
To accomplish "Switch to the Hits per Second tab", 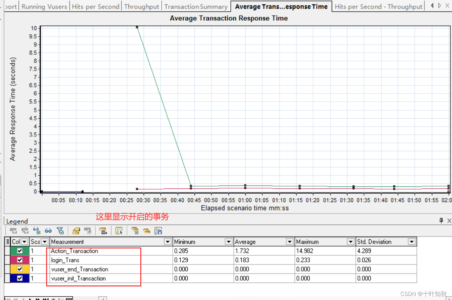I will coord(96,6).
